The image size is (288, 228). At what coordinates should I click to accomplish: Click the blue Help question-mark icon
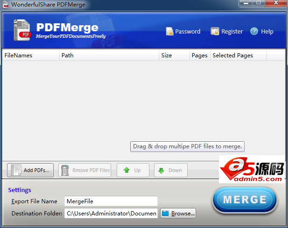[x=254, y=31]
